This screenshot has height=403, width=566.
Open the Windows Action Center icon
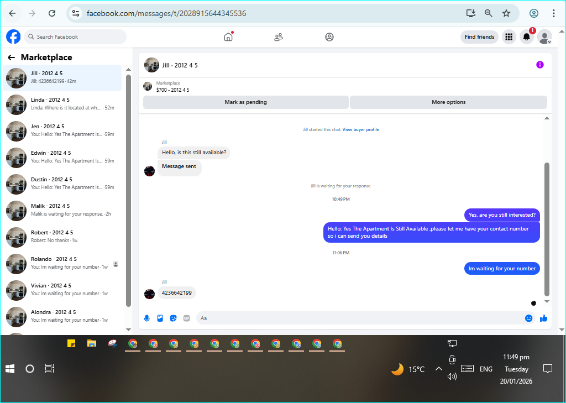(548, 369)
